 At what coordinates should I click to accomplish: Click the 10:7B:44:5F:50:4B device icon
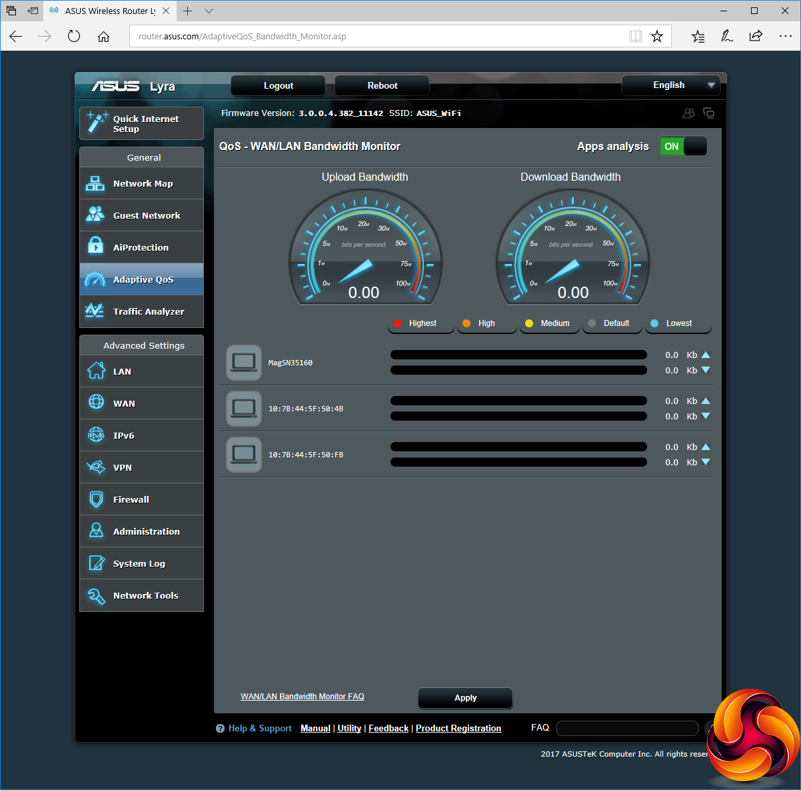244,409
